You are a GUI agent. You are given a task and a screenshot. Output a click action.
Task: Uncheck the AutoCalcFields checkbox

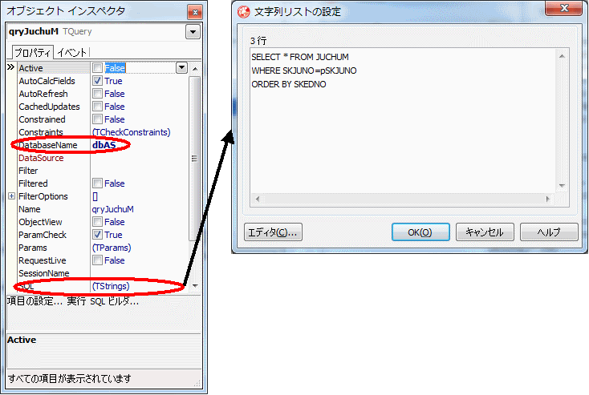pos(97,81)
